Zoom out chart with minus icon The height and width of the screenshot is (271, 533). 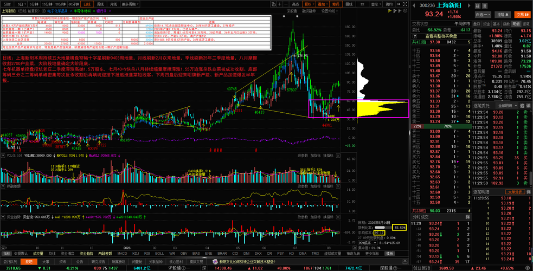tap(286, 4)
